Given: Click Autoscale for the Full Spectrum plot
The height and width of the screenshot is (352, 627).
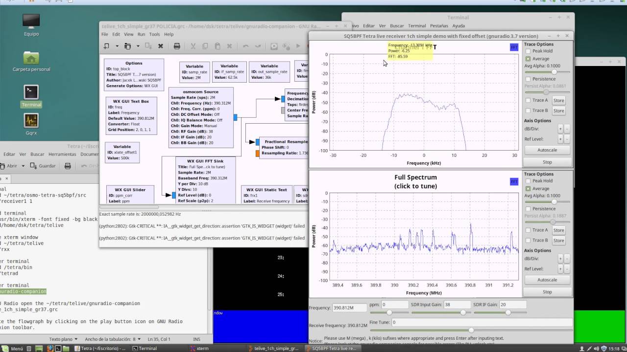Looking at the screenshot, I should click(x=547, y=280).
